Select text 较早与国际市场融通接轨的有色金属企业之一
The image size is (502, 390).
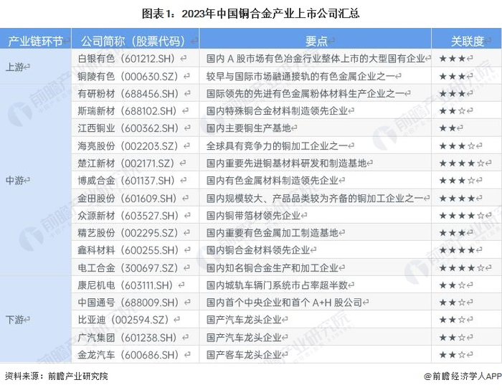coord(300,76)
